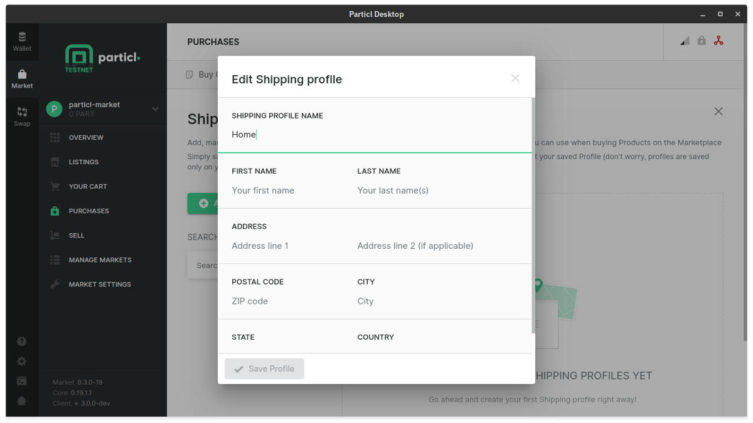The height and width of the screenshot is (423, 753).
Task: Click the ZIP code field
Action: tap(287, 301)
